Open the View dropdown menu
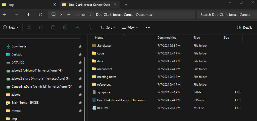Image resolution: width=257 pixels, height=121 pixels. click(x=130, y=28)
